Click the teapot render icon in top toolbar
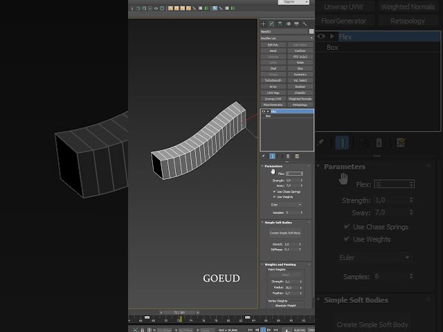 156,8
